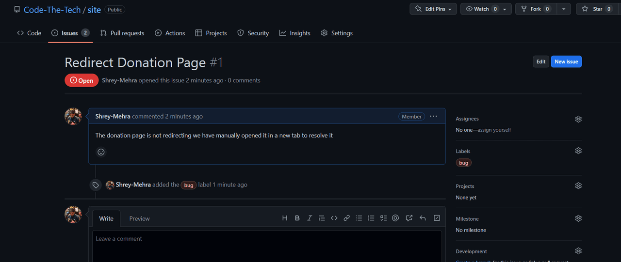Add emoji reaction to the comment

pyautogui.click(x=101, y=152)
